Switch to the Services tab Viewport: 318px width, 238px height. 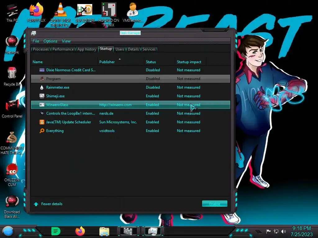pyautogui.click(x=149, y=49)
